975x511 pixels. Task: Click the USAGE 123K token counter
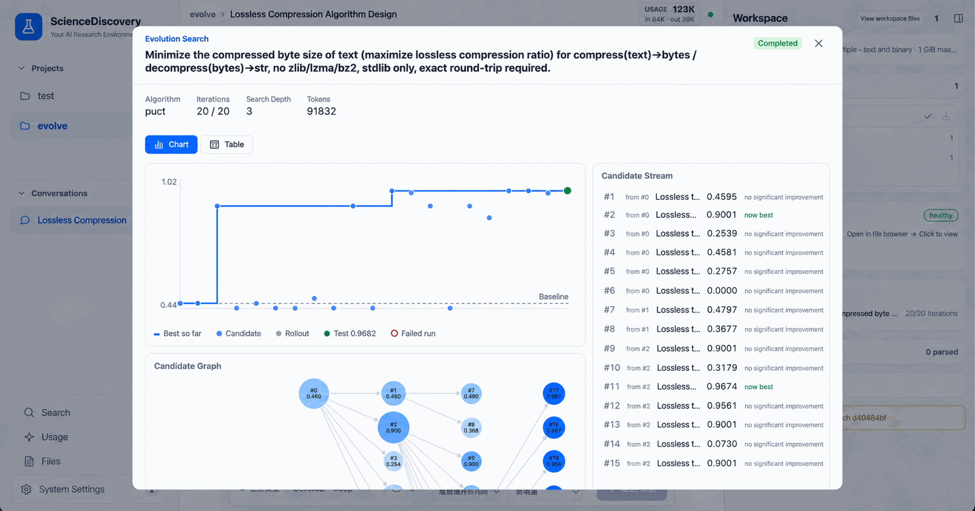[669, 14]
